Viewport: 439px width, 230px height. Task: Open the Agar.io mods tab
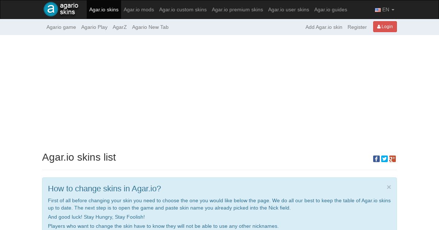click(x=139, y=9)
